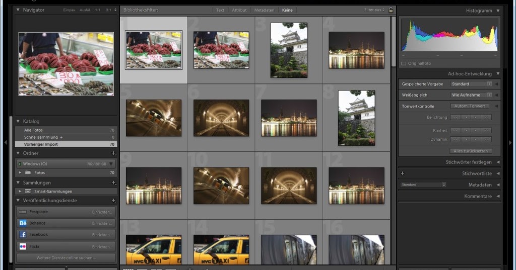
Task: Click the Dynamik small decrease arrow
Action: click(x=466, y=139)
